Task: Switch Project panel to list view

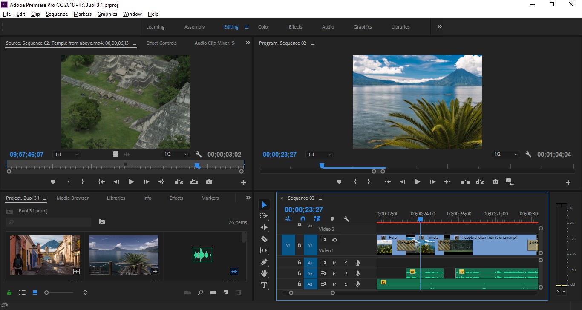Action: [x=22, y=293]
